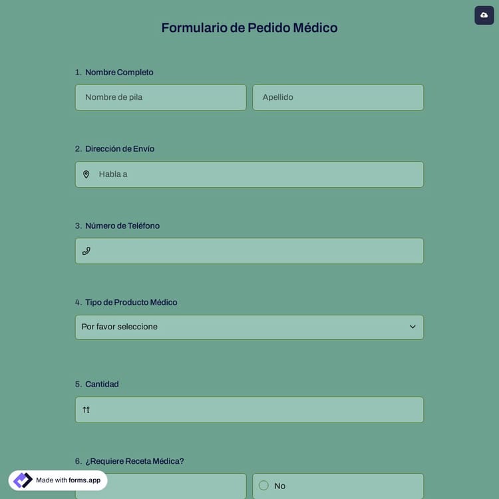
Task: Click into the "Apellido" field
Action: pyautogui.click(x=337, y=97)
